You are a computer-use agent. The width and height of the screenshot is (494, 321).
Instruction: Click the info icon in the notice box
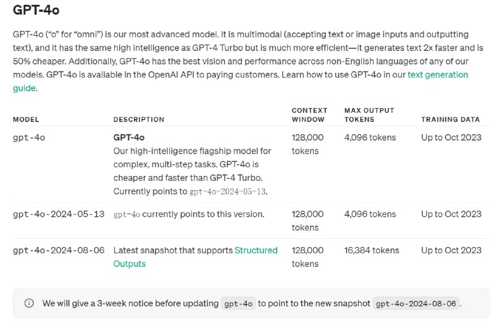29,303
